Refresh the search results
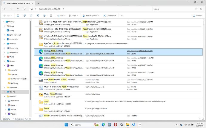This screenshot has height=128, width=206. 24,9
